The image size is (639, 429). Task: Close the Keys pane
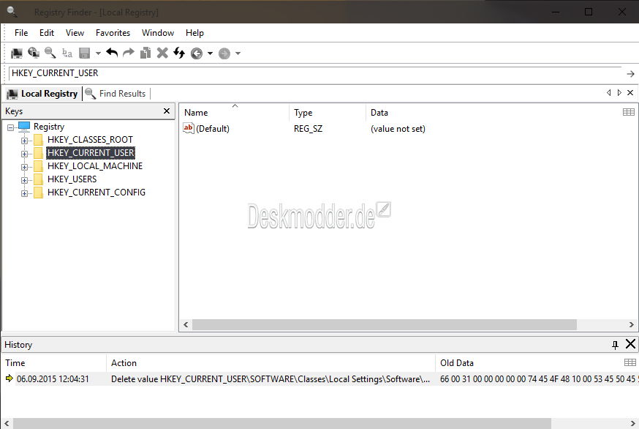166,111
